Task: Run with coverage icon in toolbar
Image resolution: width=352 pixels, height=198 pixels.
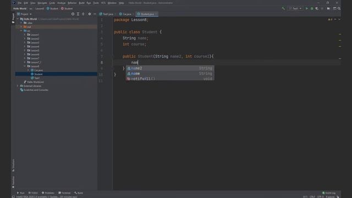Action: click(317, 8)
